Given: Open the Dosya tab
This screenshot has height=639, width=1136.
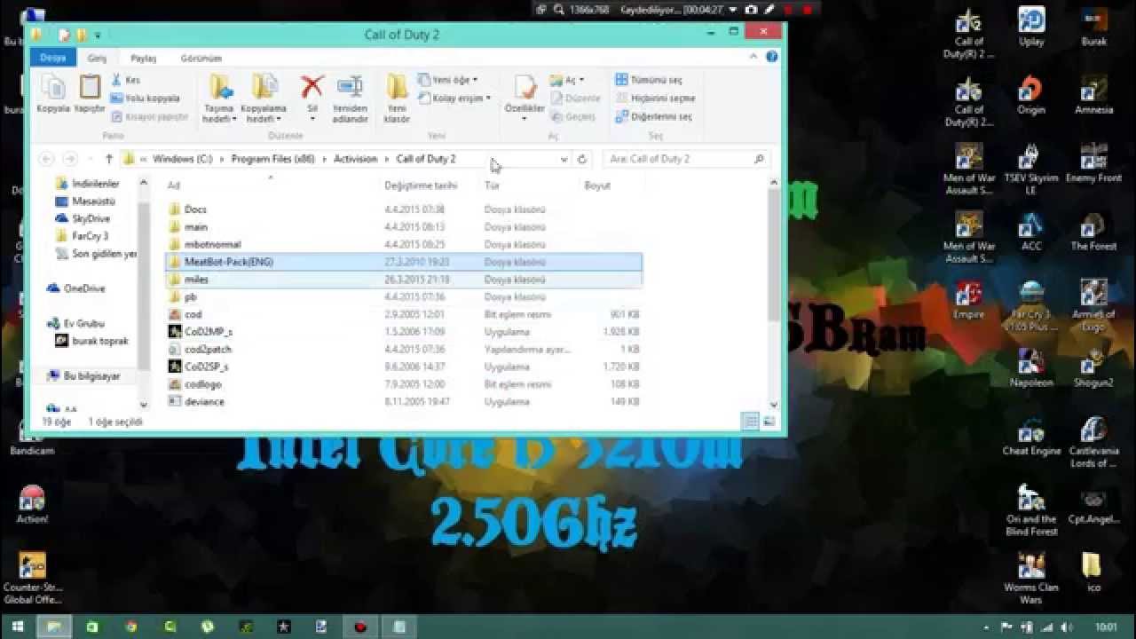Looking at the screenshot, I should 52,58.
